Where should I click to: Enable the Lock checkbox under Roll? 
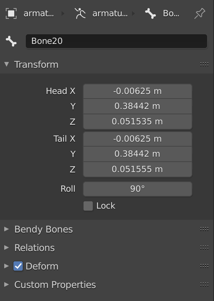tap(88, 206)
